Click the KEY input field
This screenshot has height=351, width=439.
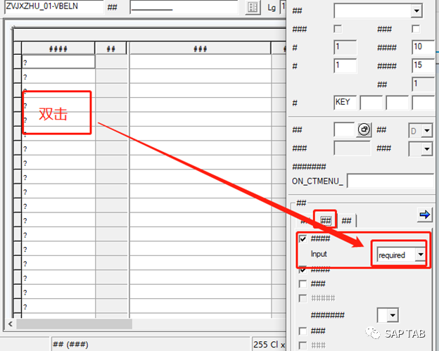[x=345, y=103]
